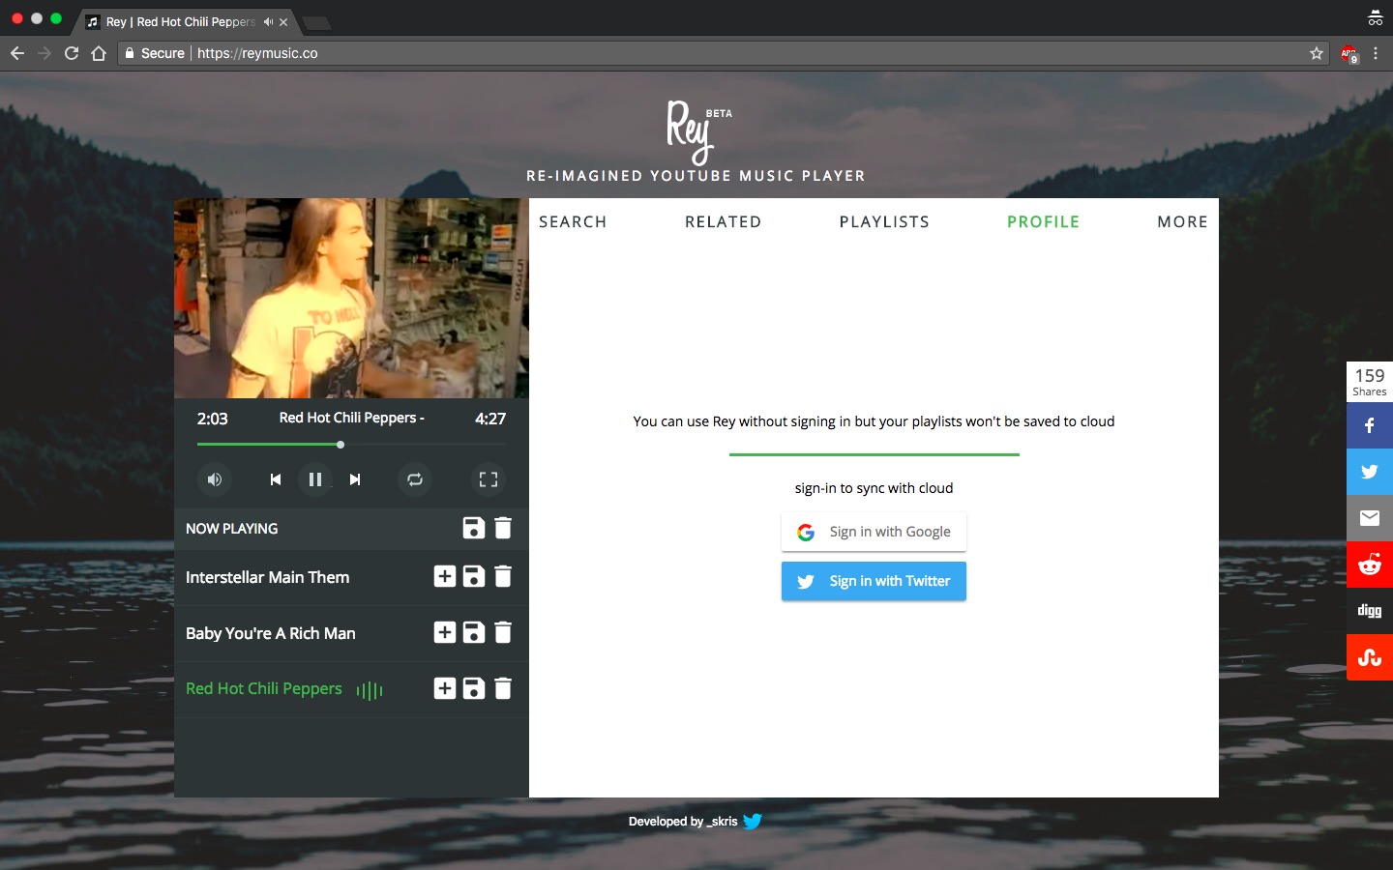Pause the current song
The width and height of the screenshot is (1393, 870).
[315, 479]
